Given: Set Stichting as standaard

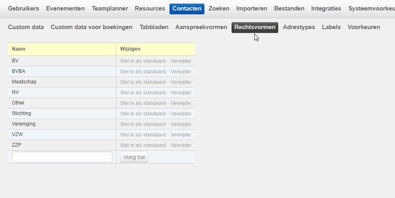Looking at the screenshot, I should (143, 114).
